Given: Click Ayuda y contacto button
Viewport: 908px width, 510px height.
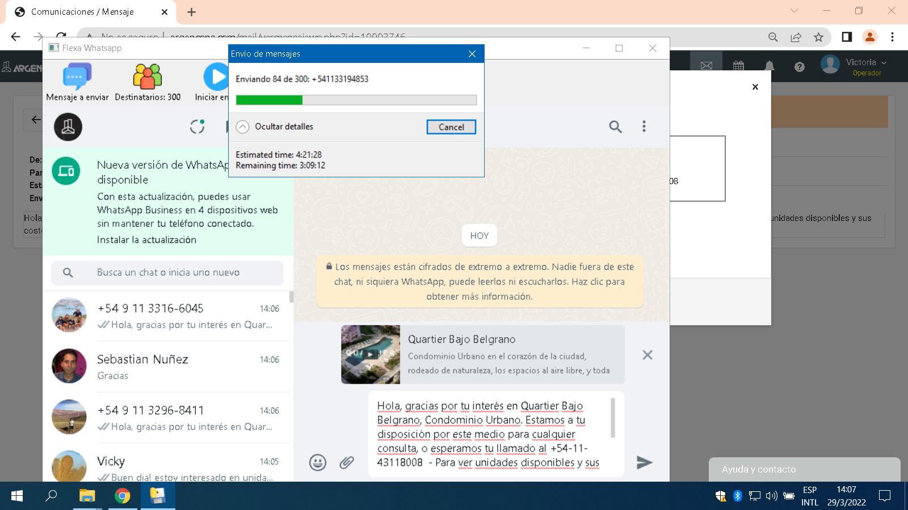Looking at the screenshot, I should click(804, 469).
